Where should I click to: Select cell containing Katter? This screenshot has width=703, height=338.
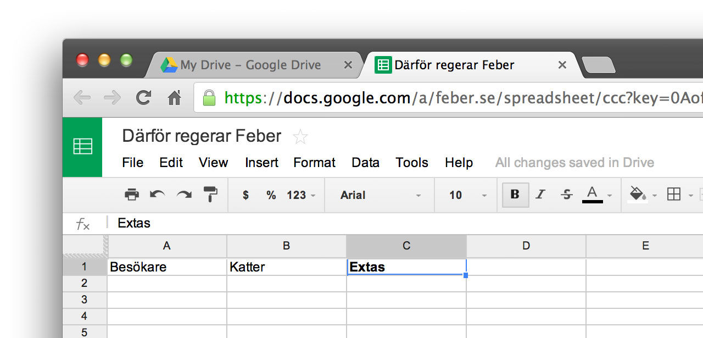coord(287,267)
